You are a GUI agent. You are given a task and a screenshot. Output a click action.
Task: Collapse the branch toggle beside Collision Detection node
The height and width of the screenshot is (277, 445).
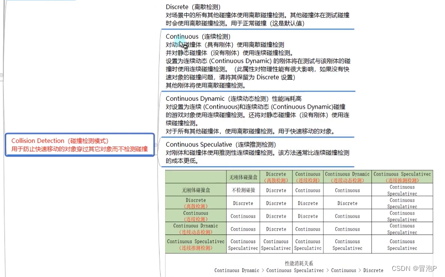coord(156,145)
